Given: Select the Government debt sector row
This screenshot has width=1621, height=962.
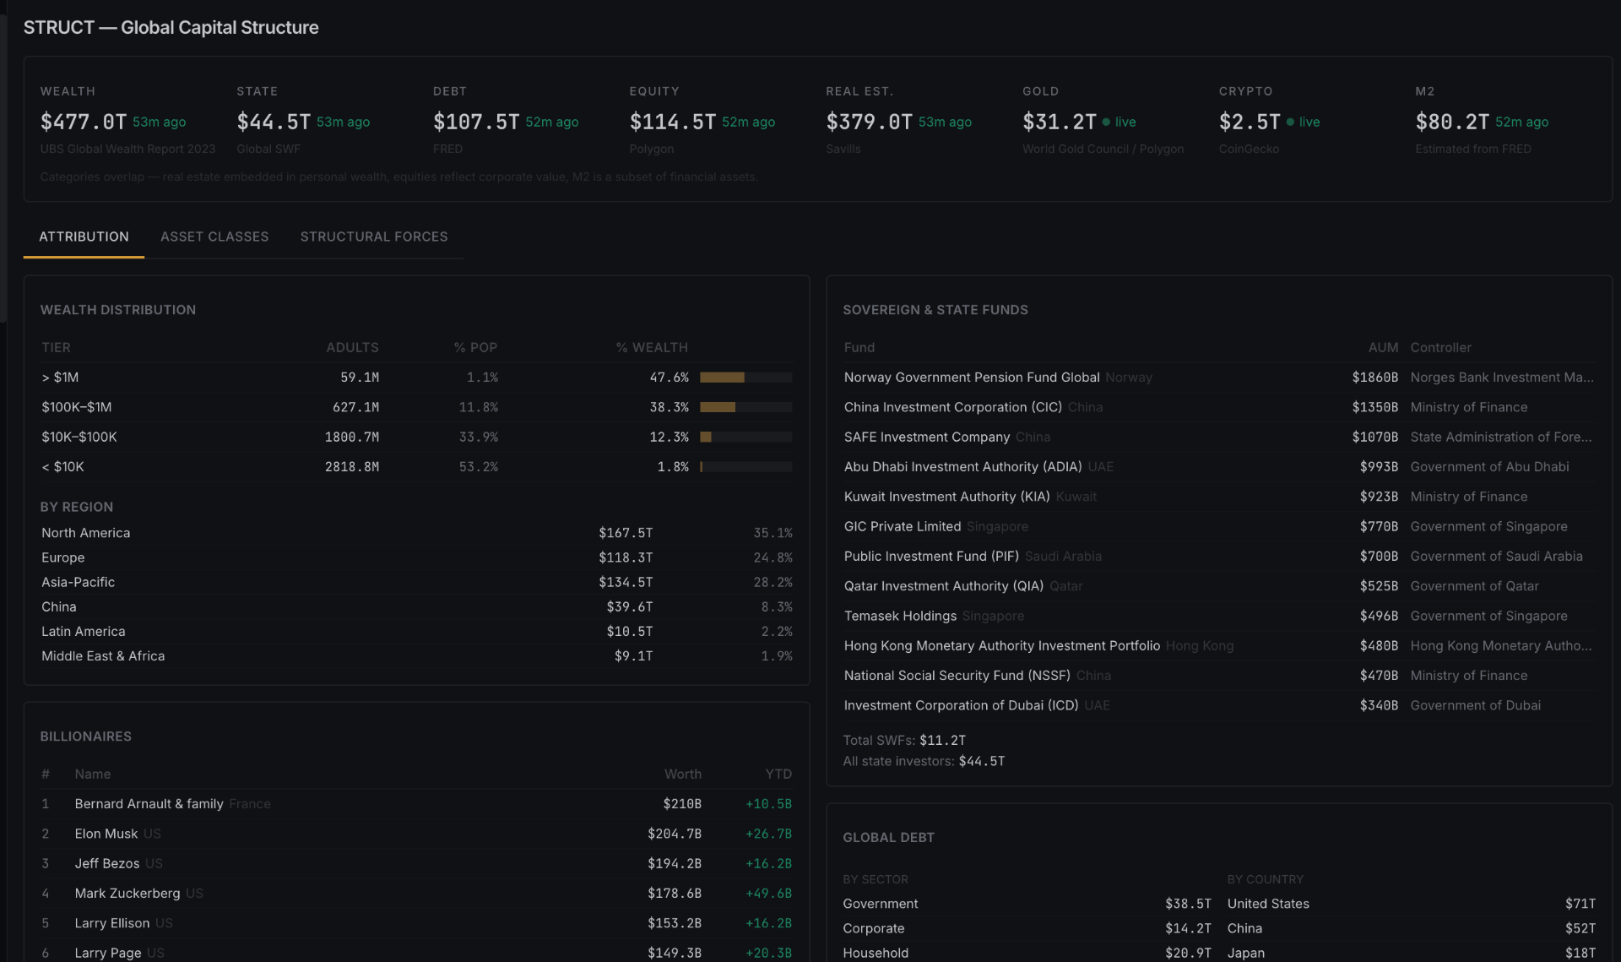Looking at the screenshot, I should [x=1027, y=904].
